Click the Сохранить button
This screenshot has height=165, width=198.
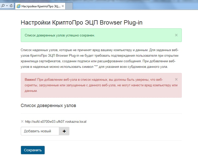pyautogui.click(x=33, y=150)
